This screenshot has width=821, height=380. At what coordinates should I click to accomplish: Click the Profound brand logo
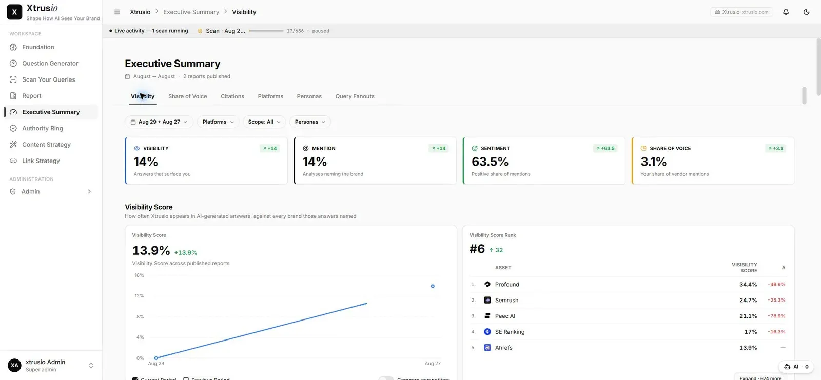[x=487, y=284]
